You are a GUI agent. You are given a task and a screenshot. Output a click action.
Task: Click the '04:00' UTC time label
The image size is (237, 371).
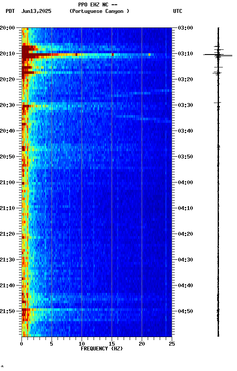185,182
